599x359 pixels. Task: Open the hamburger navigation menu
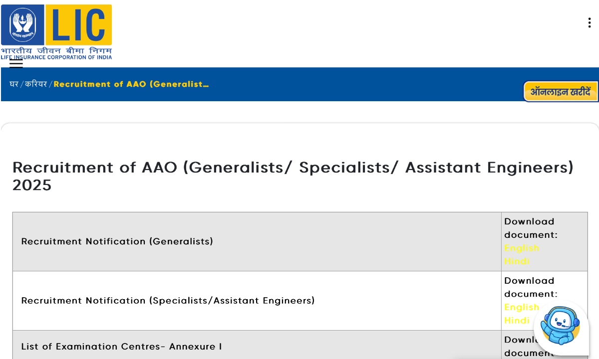click(17, 64)
